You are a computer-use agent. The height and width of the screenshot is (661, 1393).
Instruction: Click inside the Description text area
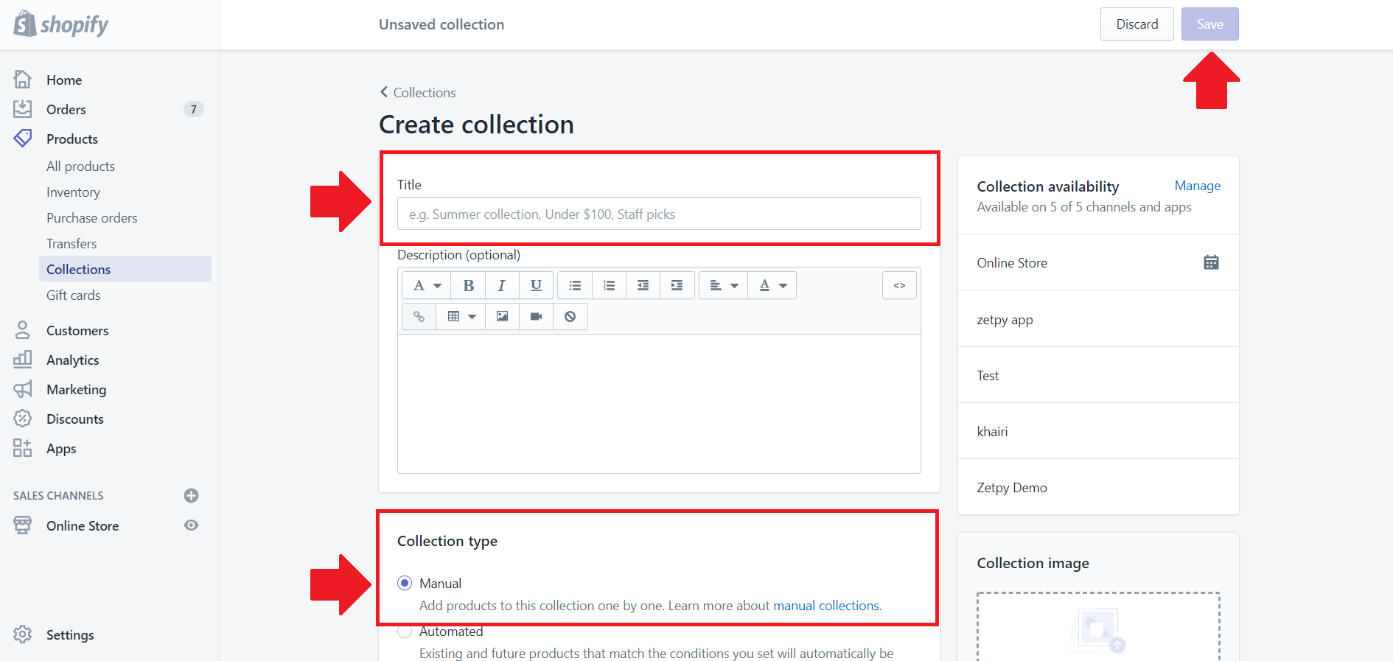[x=659, y=404]
